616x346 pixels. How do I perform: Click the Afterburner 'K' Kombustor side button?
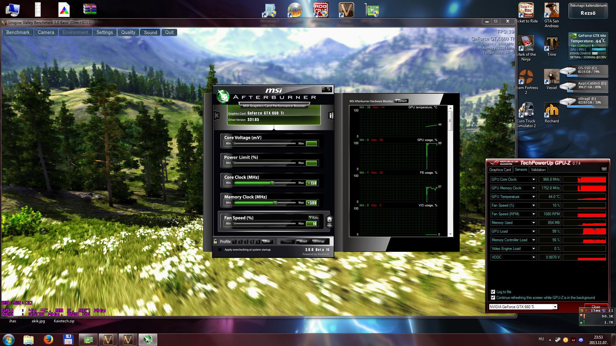click(x=217, y=115)
